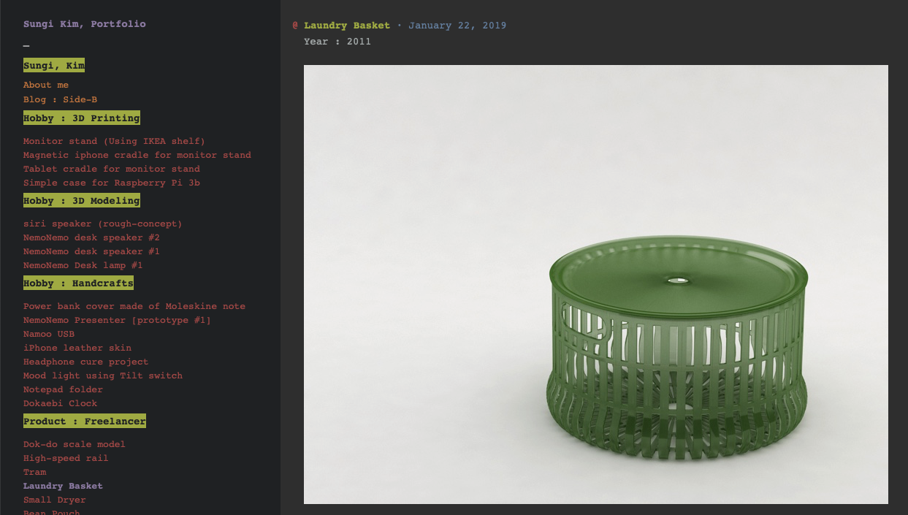Open the Namoo USB project
This screenshot has width=908, height=515.
click(x=49, y=334)
